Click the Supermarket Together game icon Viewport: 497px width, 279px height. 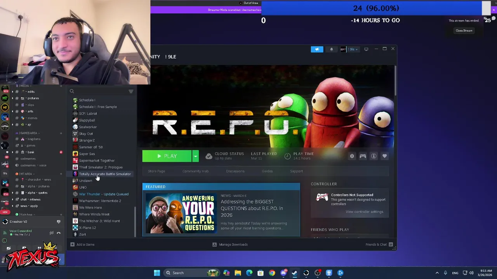tap(75, 160)
